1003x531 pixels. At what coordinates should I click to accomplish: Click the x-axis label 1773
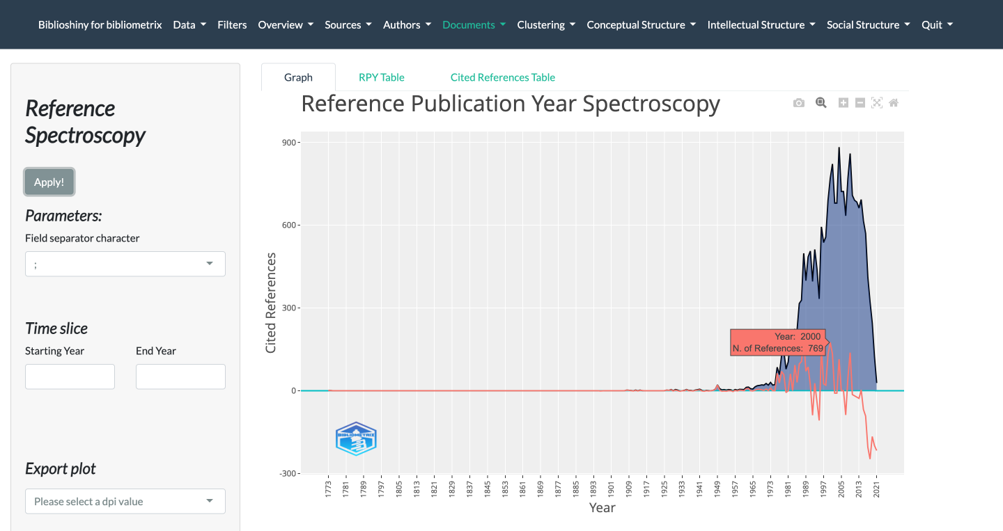tap(328, 489)
